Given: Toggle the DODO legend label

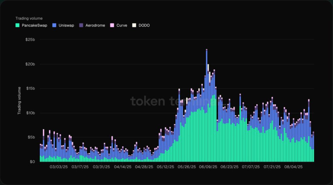Looking at the screenshot, I should point(144,25).
